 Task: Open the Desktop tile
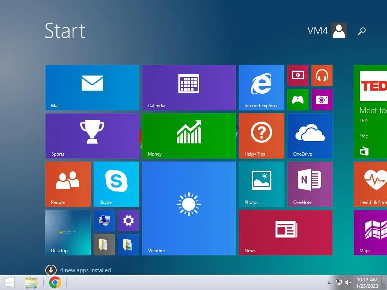[x=68, y=233]
